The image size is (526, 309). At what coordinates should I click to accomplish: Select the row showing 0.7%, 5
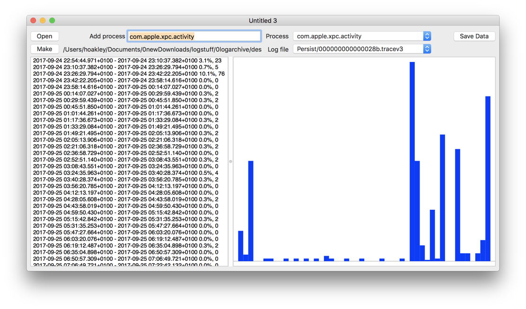pyautogui.click(x=129, y=67)
